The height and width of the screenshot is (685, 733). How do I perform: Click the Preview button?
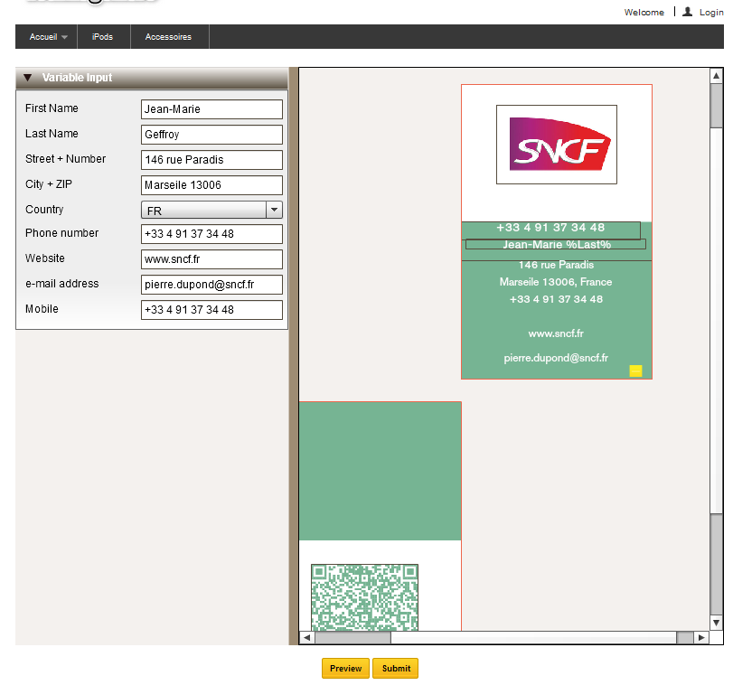tap(345, 668)
